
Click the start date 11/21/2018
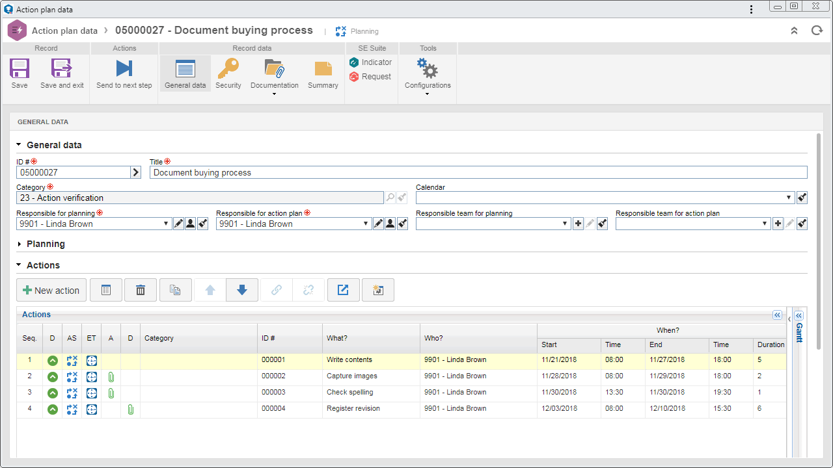pos(559,360)
